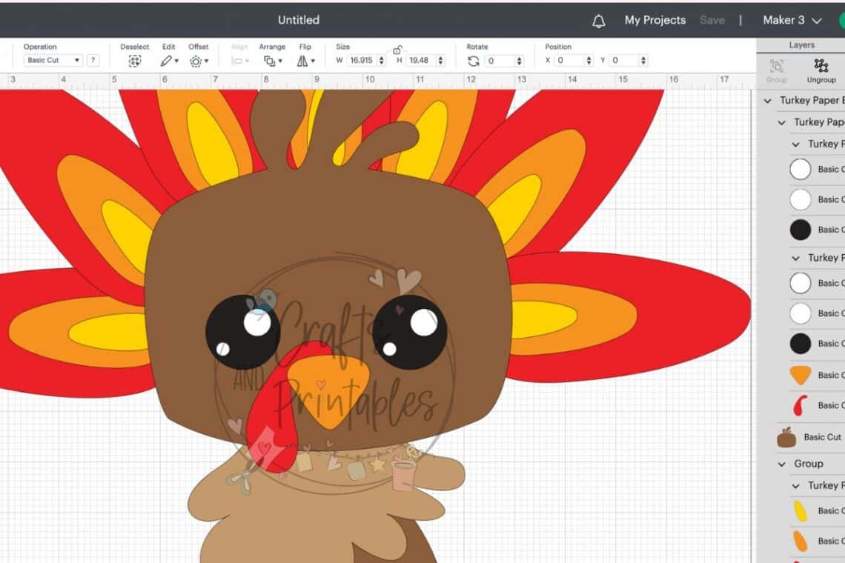
Task: Click the Save button
Action: click(712, 21)
